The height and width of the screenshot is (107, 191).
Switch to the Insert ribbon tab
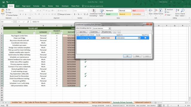point(18,6)
